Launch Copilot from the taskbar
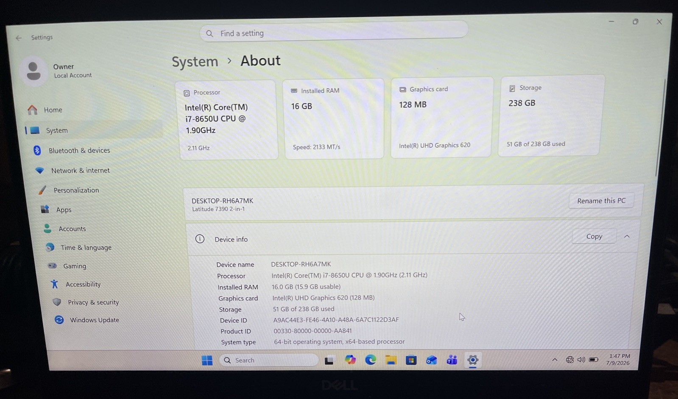 click(x=350, y=360)
